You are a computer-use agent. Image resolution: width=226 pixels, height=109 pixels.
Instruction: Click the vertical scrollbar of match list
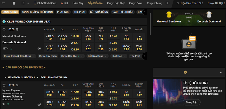(x=151, y=24)
